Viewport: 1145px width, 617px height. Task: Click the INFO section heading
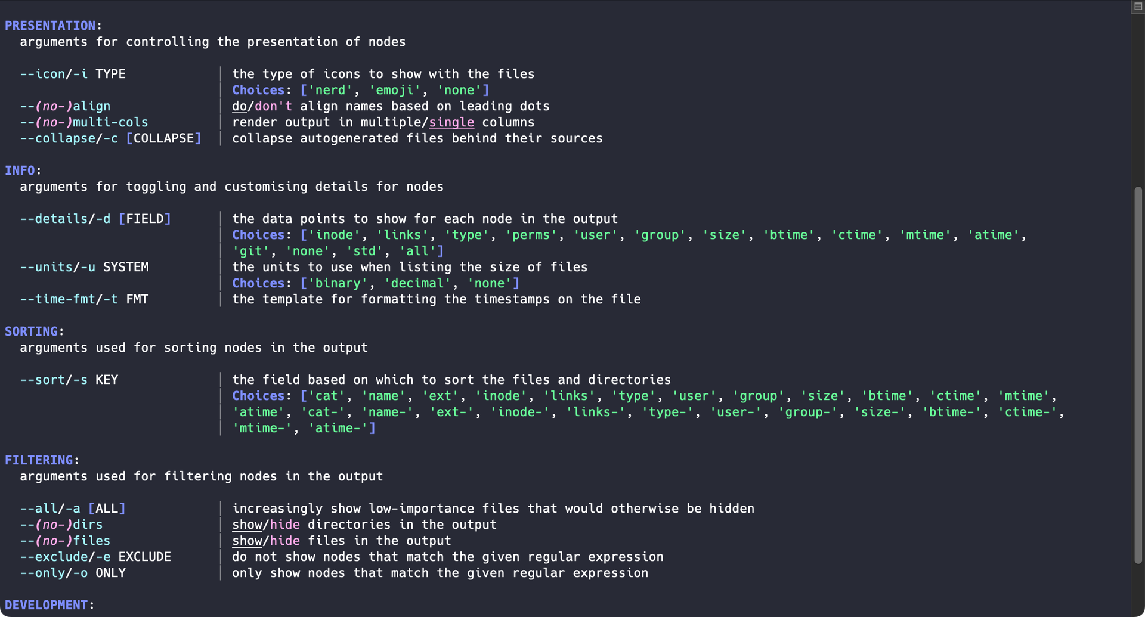click(x=20, y=170)
